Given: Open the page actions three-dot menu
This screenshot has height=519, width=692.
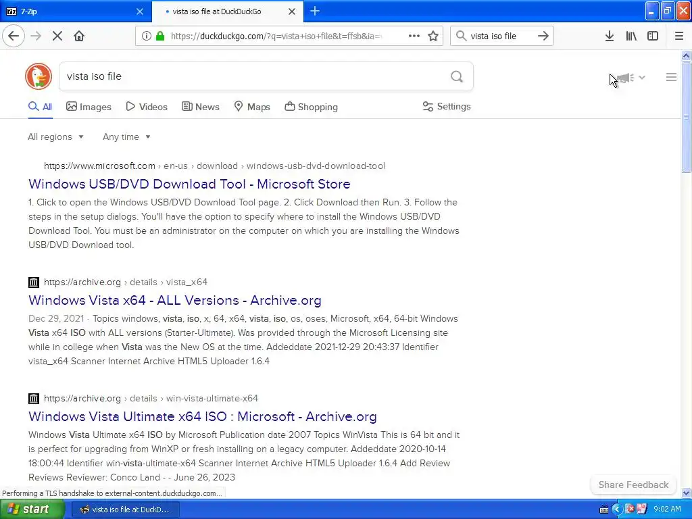Looking at the screenshot, I should (414, 36).
